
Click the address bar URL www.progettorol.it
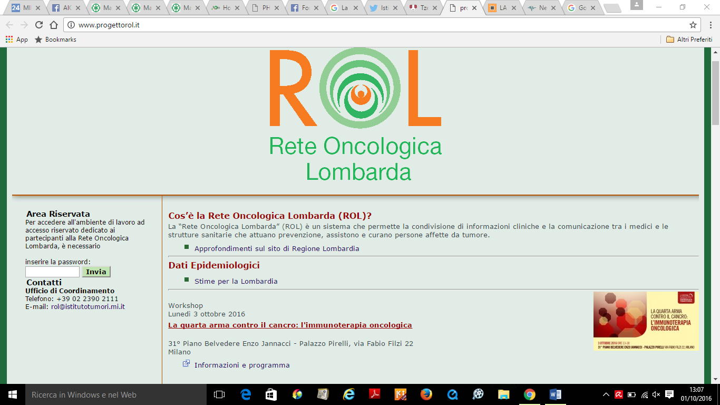[109, 25]
